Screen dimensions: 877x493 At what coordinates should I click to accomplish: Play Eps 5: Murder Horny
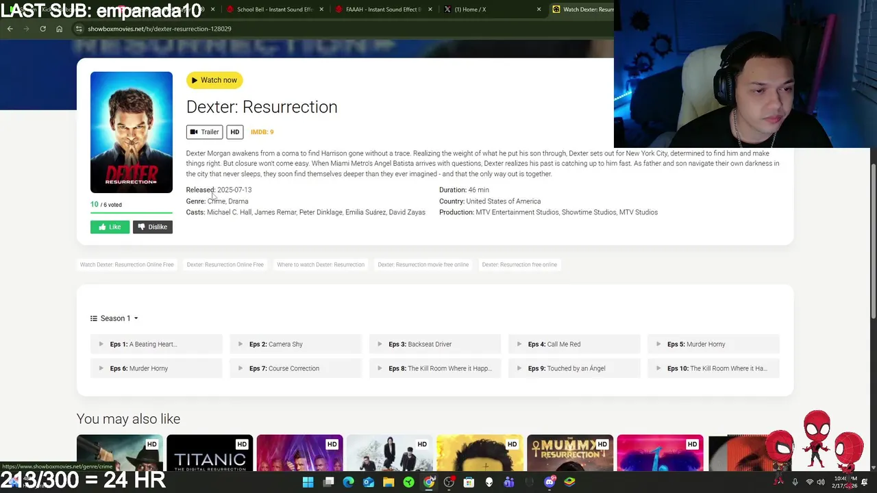(714, 344)
